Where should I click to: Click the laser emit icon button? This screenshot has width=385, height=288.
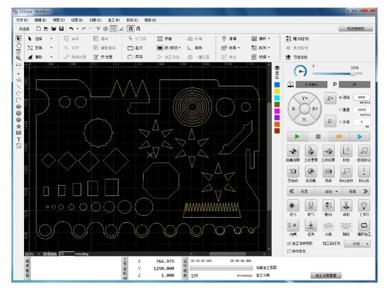[293, 206]
